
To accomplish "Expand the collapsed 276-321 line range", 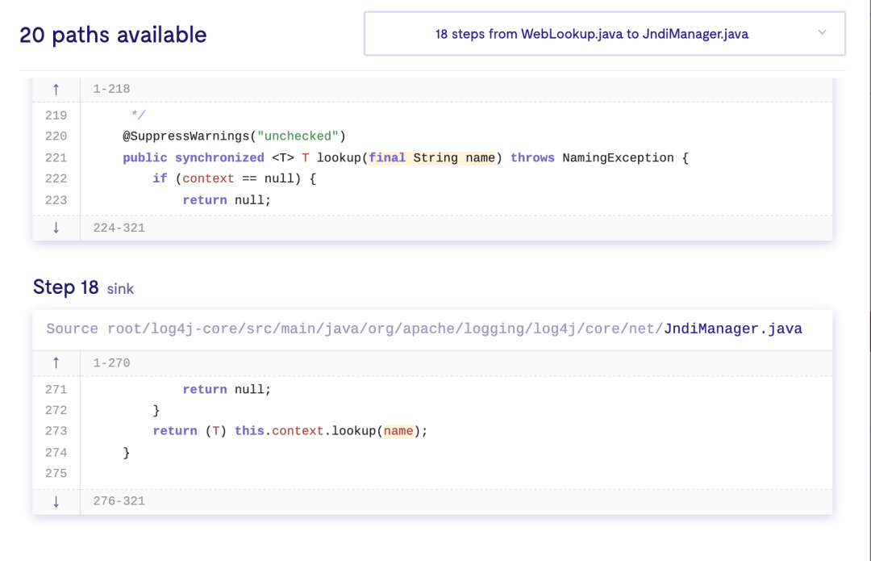I will tap(119, 501).
